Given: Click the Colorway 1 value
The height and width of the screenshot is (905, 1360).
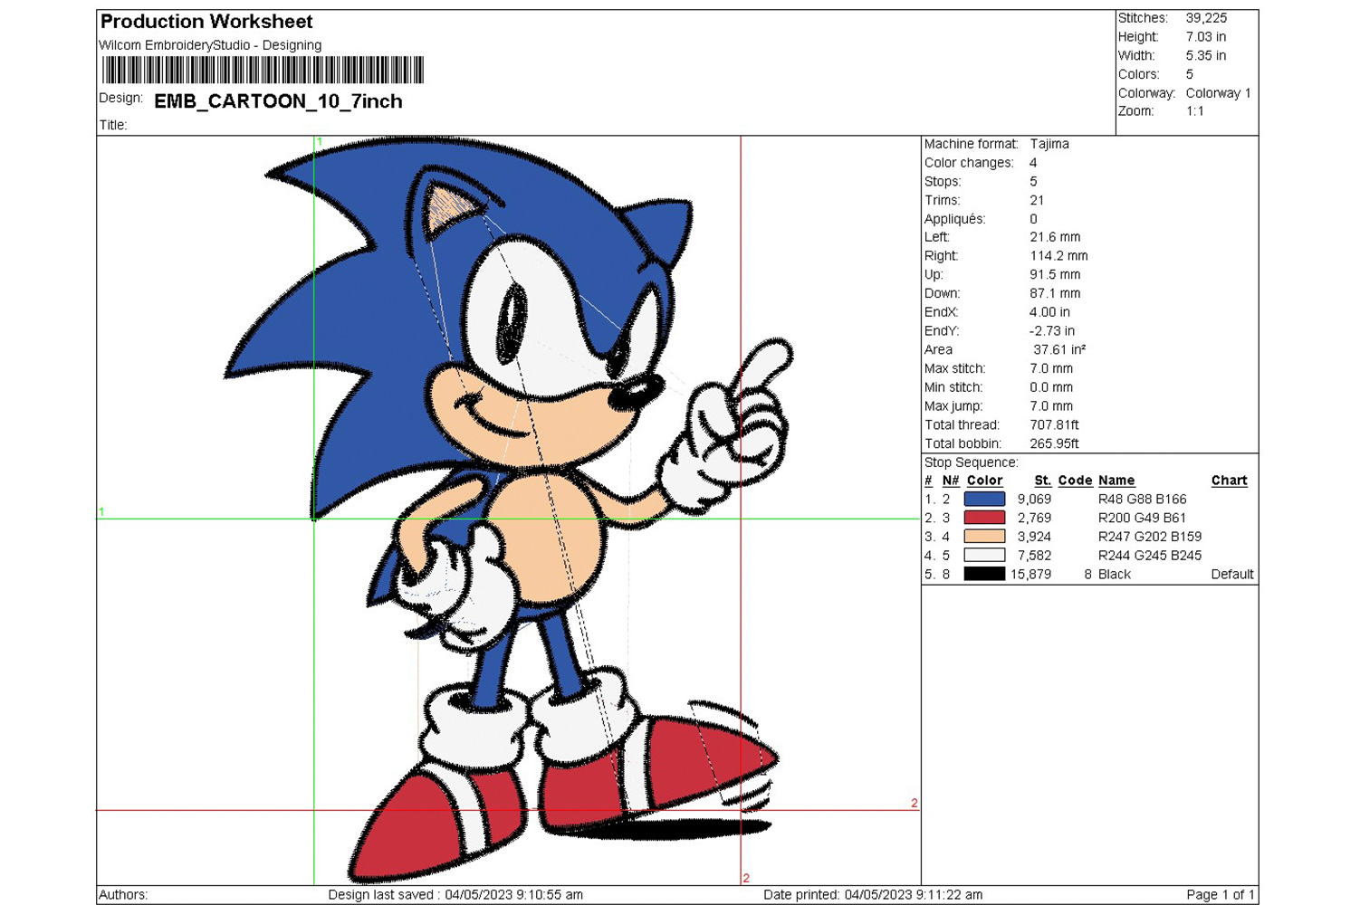Looking at the screenshot, I should (1218, 93).
